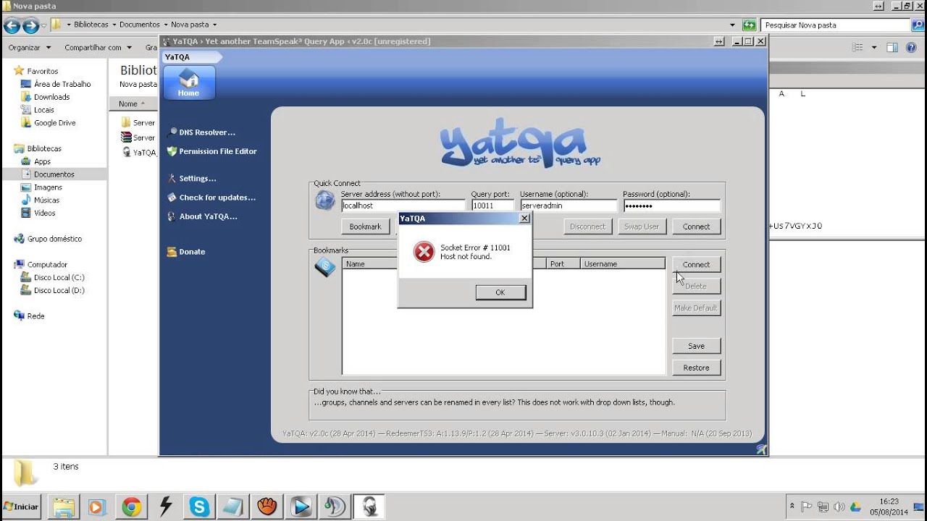Expand the arrow after Documentos in breadcrumb
Image resolution: width=927 pixels, height=521 pixels.
point(165,25)
